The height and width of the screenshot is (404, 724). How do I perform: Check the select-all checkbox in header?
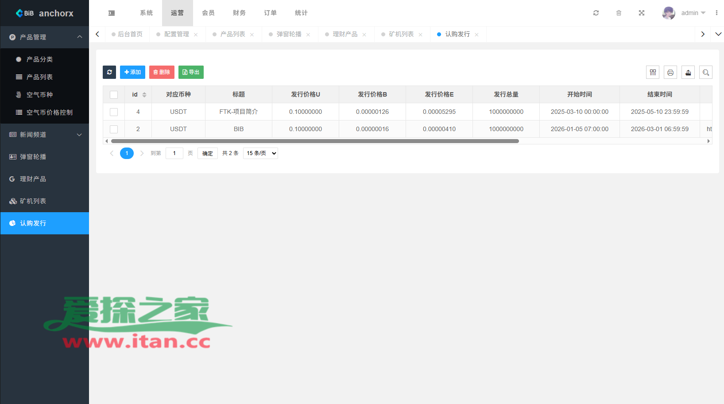click(x=114, y=95)
